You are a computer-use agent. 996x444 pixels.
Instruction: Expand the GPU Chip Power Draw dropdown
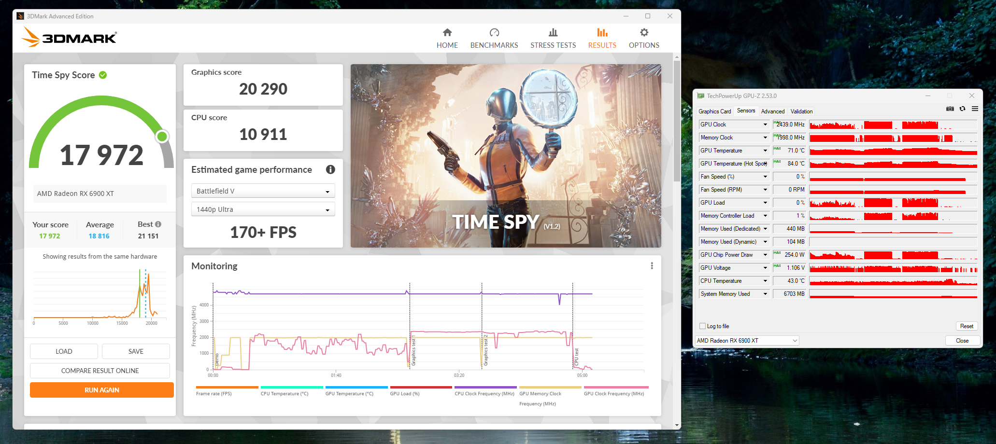click(765, 255)
